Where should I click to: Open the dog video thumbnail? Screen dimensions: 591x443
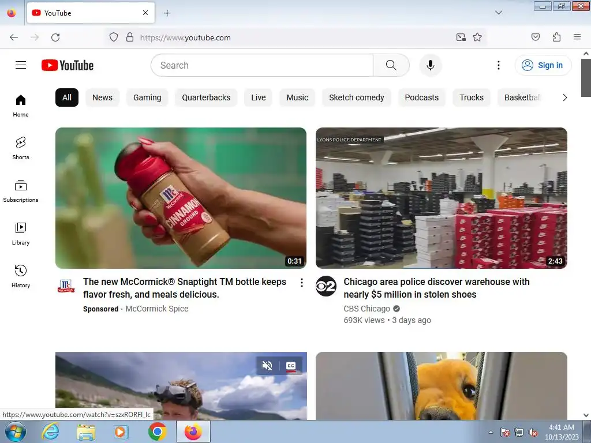coord(442,386)
